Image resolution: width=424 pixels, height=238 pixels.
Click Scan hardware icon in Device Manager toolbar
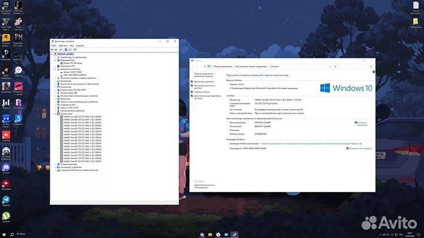75,49
